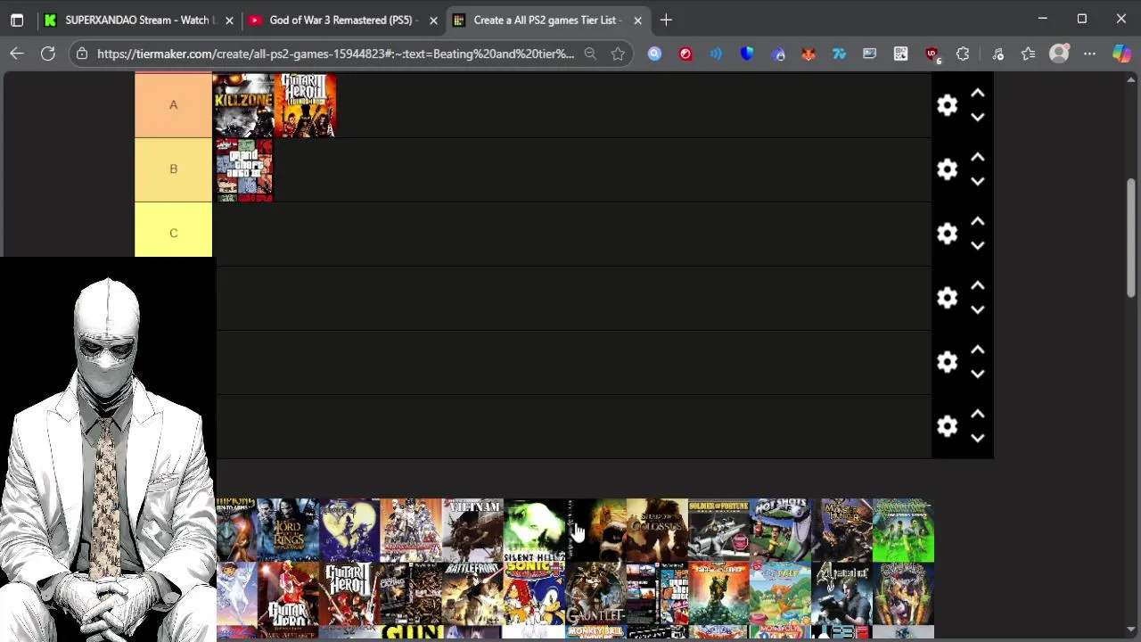Pick the Silent Hill 2 cover
1141x642 pixels.
[x=534, y=530]
